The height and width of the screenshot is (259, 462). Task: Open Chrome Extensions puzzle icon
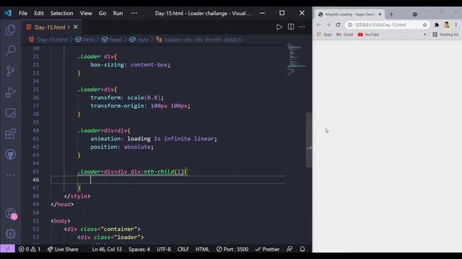(x=437, y=25)
